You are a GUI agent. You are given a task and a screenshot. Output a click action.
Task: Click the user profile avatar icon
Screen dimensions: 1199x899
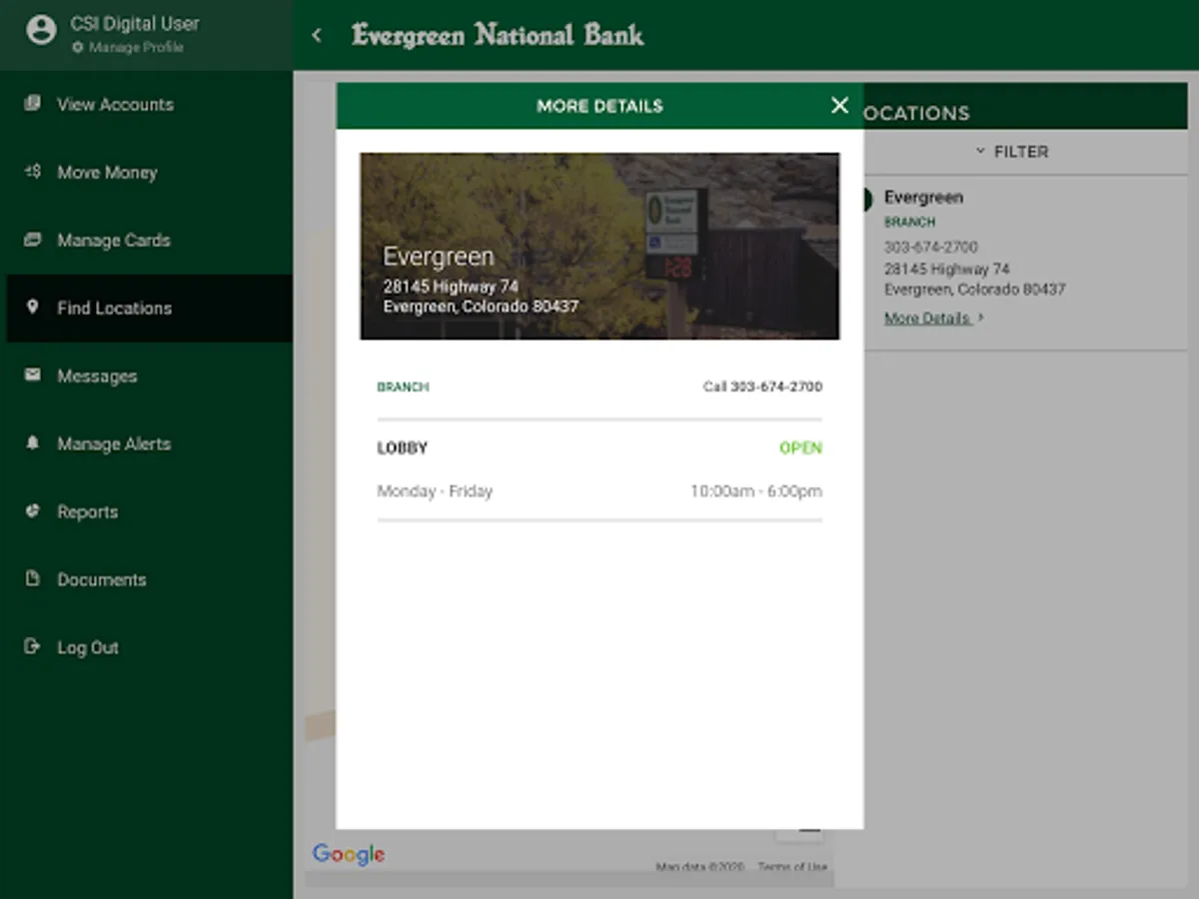point(41,30)
